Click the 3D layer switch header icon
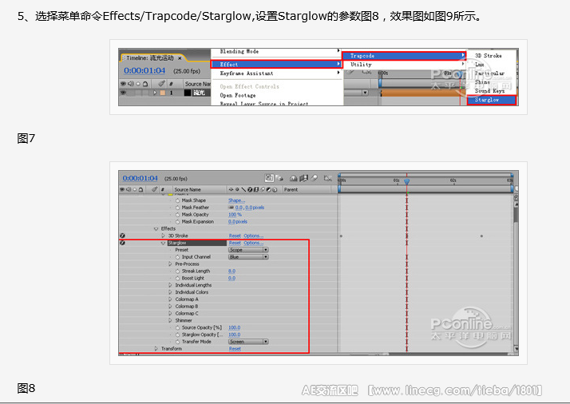Screen dimensions: 570x404 click(x=275, y=189)
